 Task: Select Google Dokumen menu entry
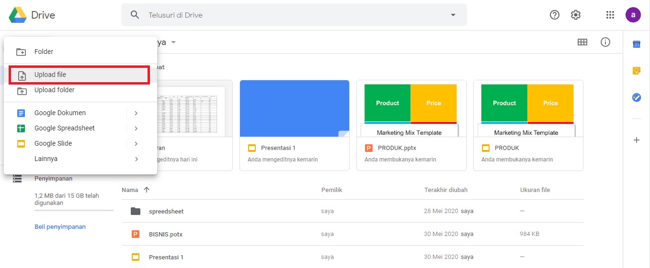click(x=80, y=113)
